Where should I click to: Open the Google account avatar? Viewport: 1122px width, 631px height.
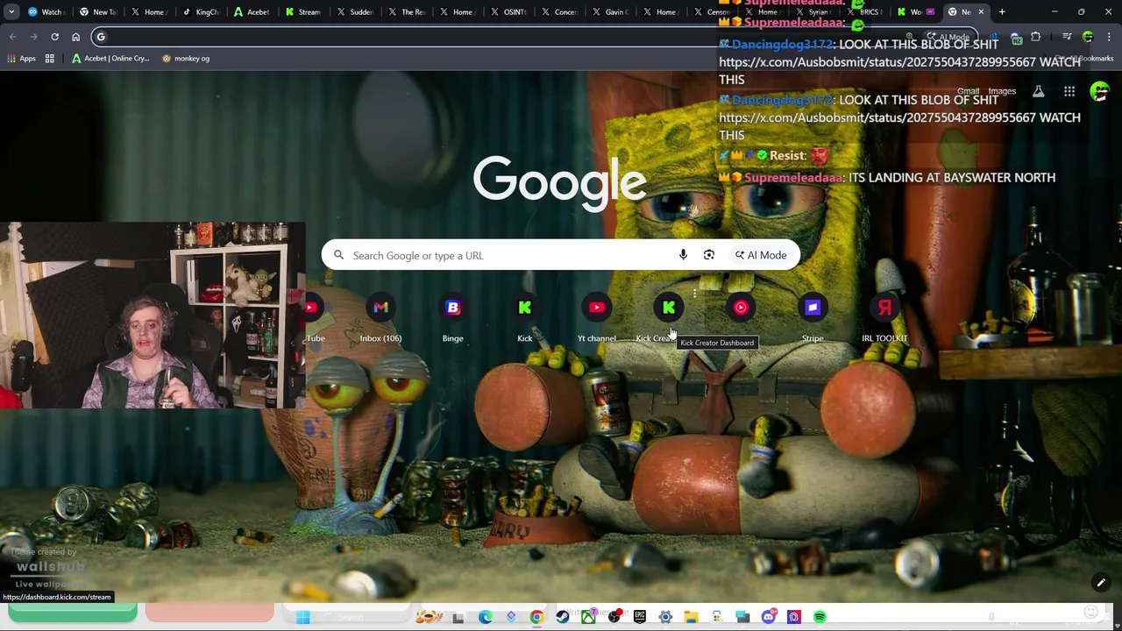(1100, 91)
